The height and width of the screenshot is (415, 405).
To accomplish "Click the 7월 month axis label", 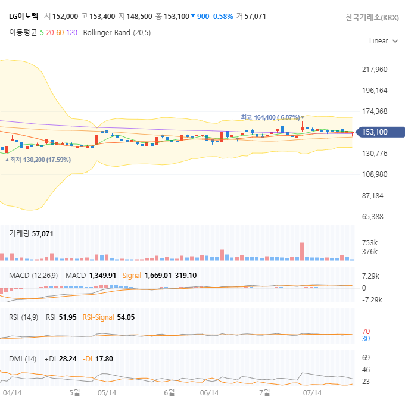I will [264, 393].
